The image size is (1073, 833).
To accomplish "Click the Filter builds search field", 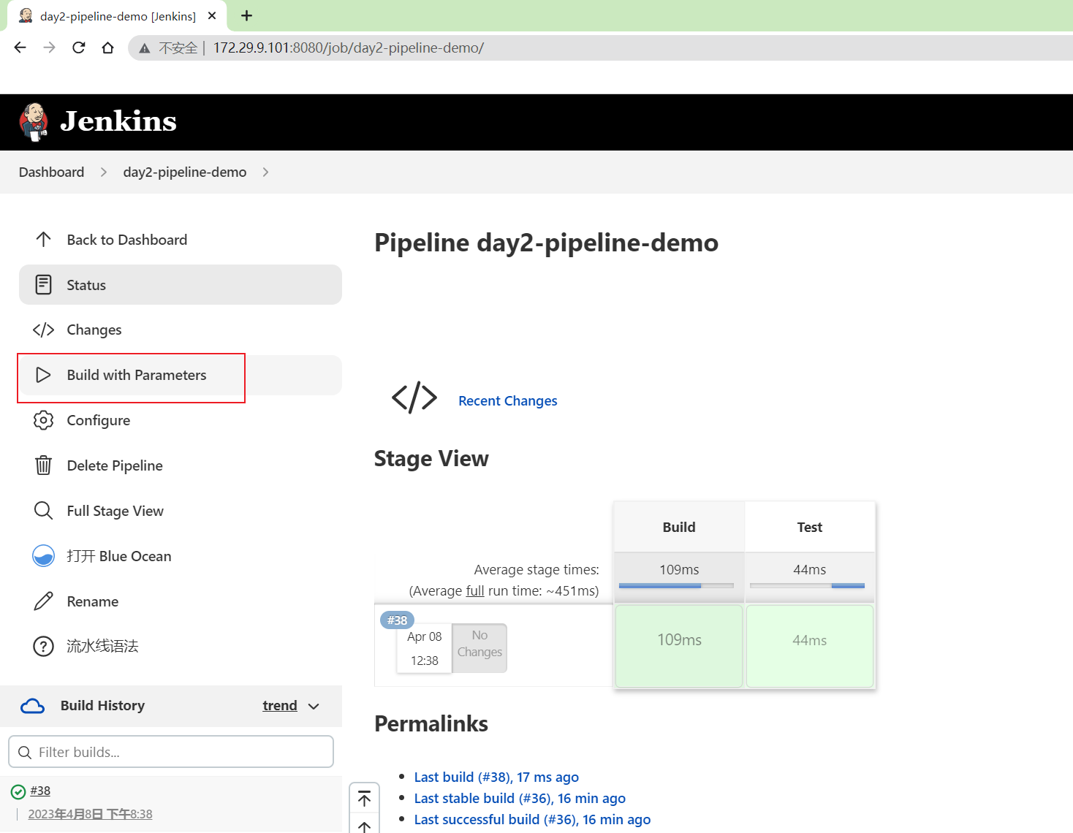I will (x=171, y=752).
